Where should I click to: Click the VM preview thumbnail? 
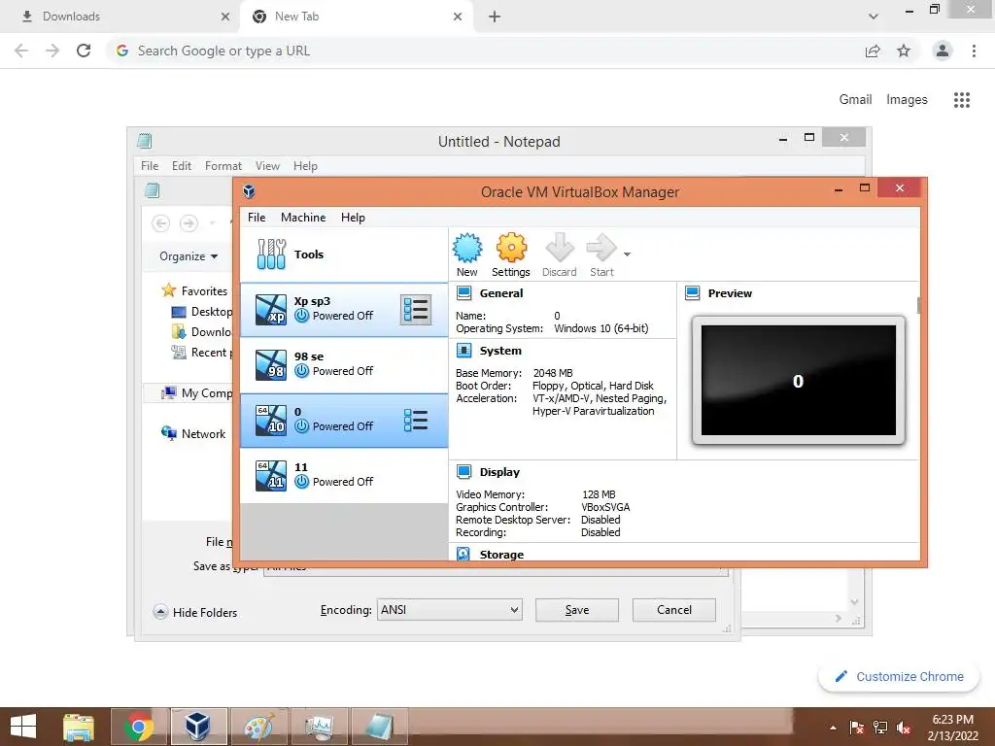click(x=799, y=381)
